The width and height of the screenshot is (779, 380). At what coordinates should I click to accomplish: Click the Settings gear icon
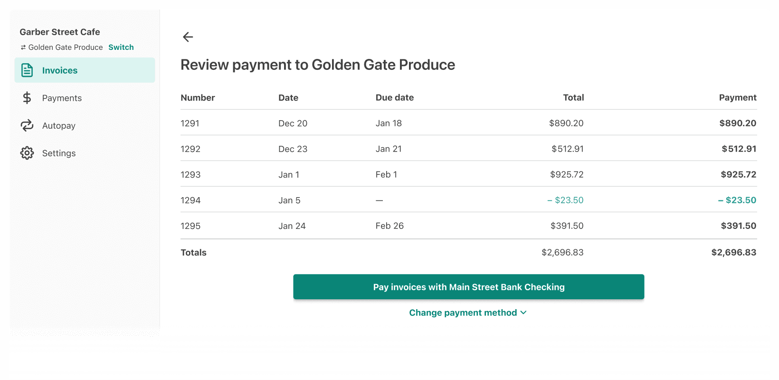pos(27,153)
